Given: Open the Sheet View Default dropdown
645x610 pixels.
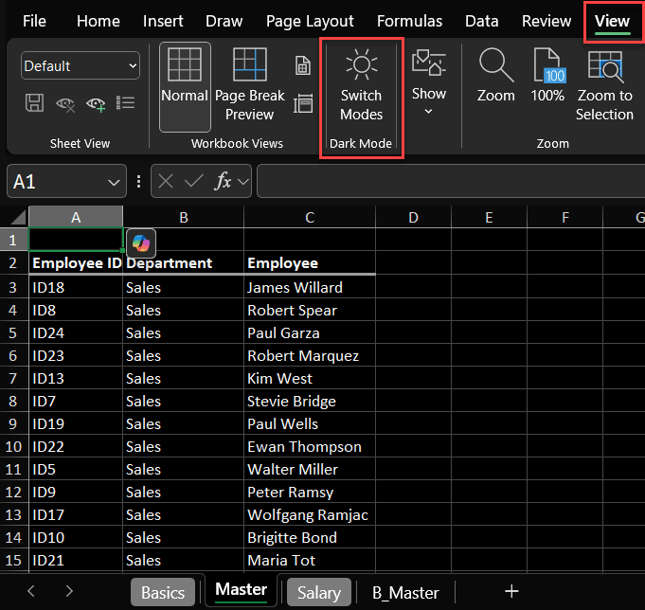Looking at the screenshot, I should [81, 65].
